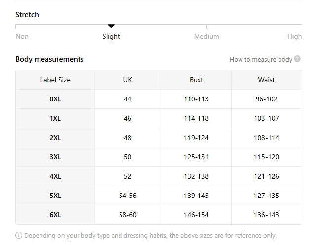
Task: Click the Label Size column header
Action: pos(55,80)
